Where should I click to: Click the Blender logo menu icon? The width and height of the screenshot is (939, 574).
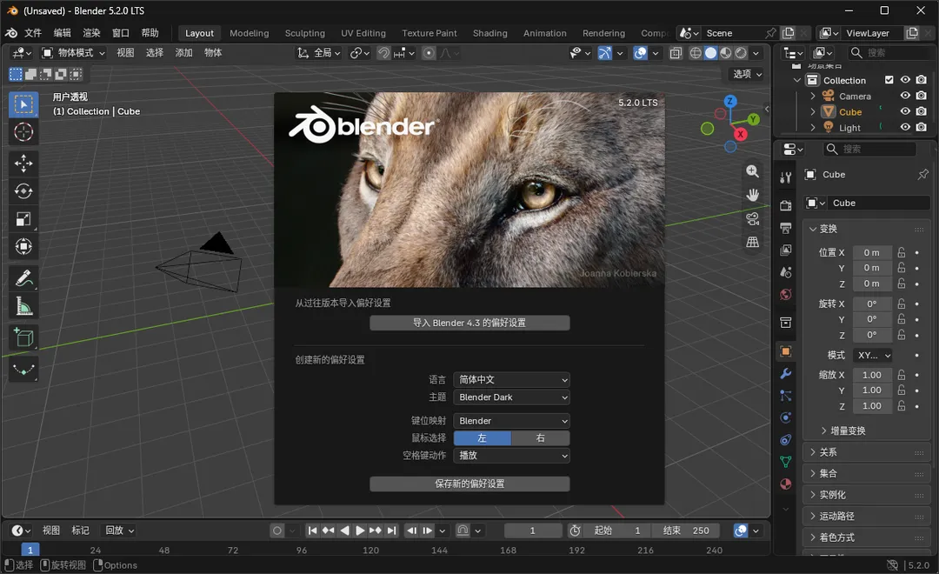click(11, 33)
